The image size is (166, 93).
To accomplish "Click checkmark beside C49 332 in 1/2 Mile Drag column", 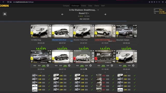I will (x=49, y=83).
